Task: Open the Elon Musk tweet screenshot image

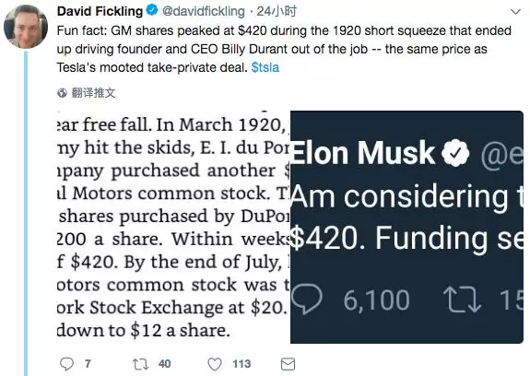Action: pyautogui.click(x=406, y=227)
